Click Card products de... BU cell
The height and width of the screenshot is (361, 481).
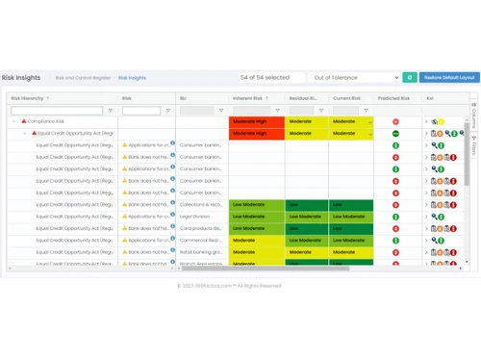202,228
